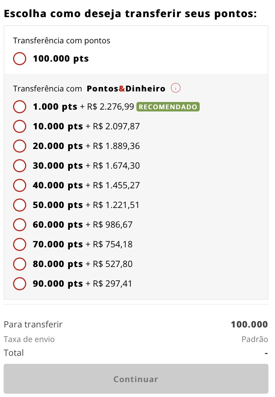Click the Para transferir 100.000 amount

click(249, 325)
